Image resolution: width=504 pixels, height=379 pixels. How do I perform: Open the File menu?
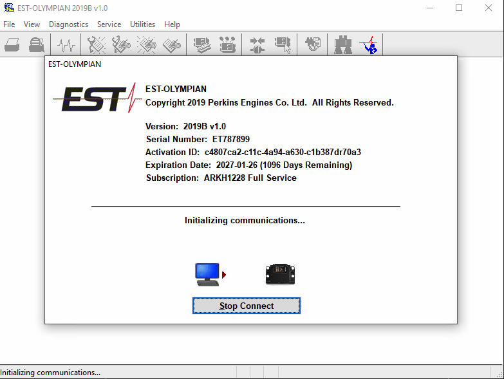[9, 24]
